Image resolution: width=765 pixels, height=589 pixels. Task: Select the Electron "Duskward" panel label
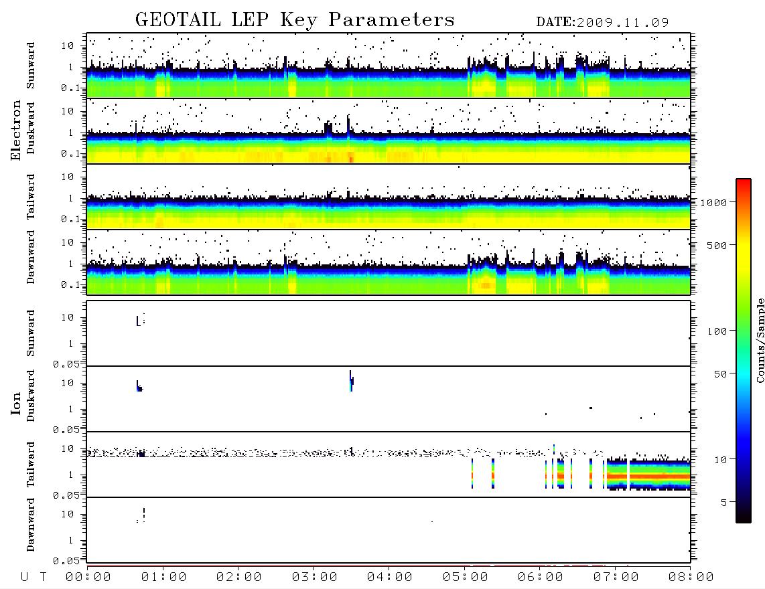click(31, 129)
